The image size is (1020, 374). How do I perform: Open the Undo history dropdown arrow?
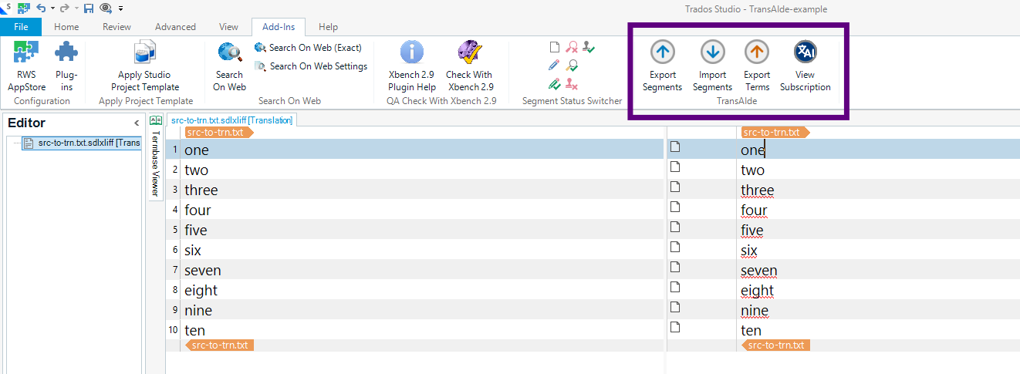coord(52,8)
